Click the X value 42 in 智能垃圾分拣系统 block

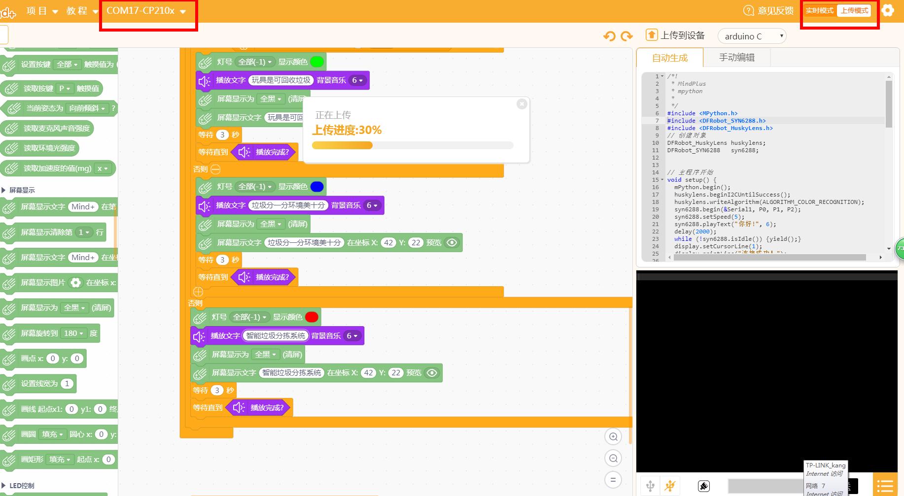tap(368, 373)
